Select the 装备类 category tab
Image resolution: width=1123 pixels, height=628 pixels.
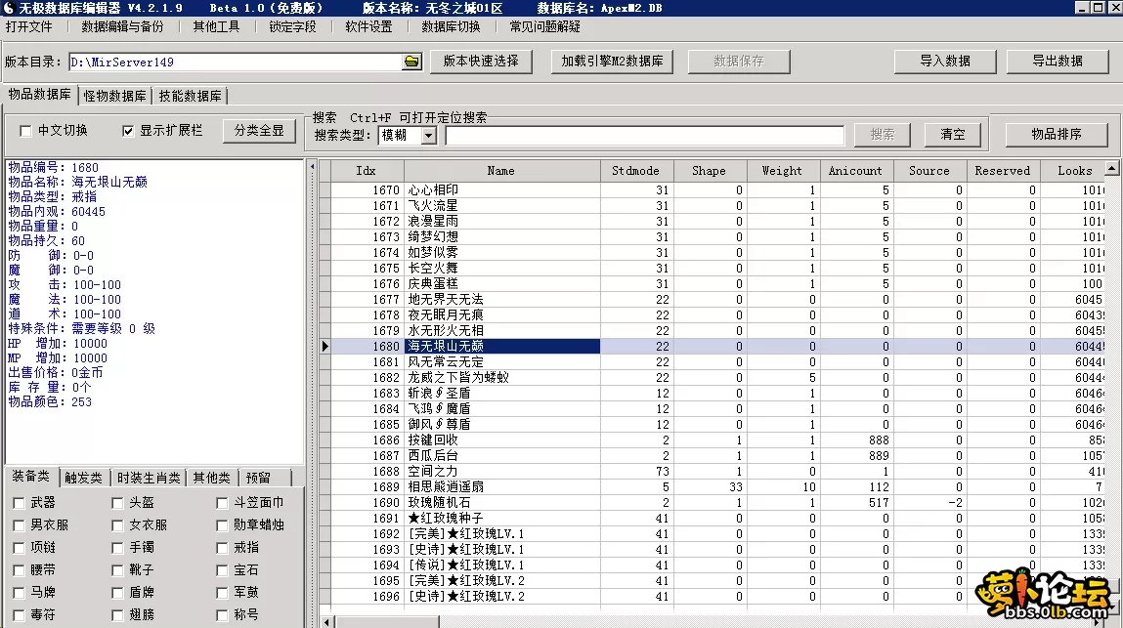tap(31, 477)
